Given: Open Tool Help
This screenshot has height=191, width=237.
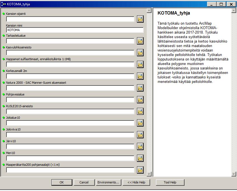Looking at the screenshot, I should (x=170, y=182).
